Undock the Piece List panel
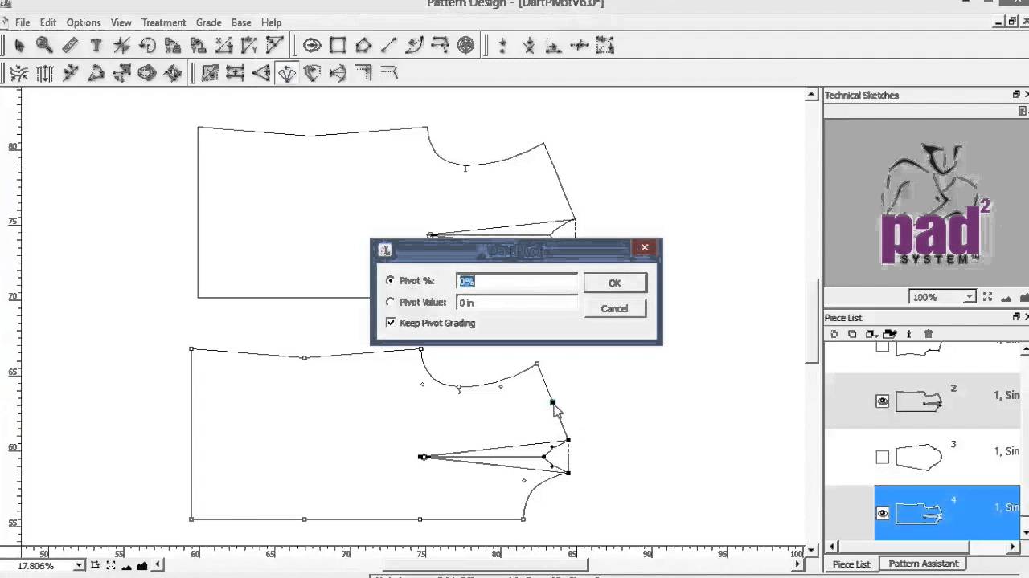The width and height of the screenshot is (1029, 578). (1016, 317)
